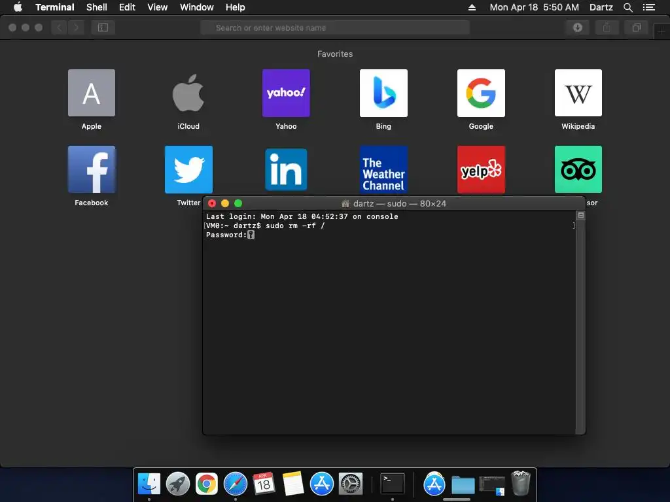Open Finder from the Dock
Screen dimensions: 670x502
149,484
